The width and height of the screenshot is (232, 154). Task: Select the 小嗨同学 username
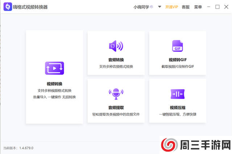pos(141,7)
